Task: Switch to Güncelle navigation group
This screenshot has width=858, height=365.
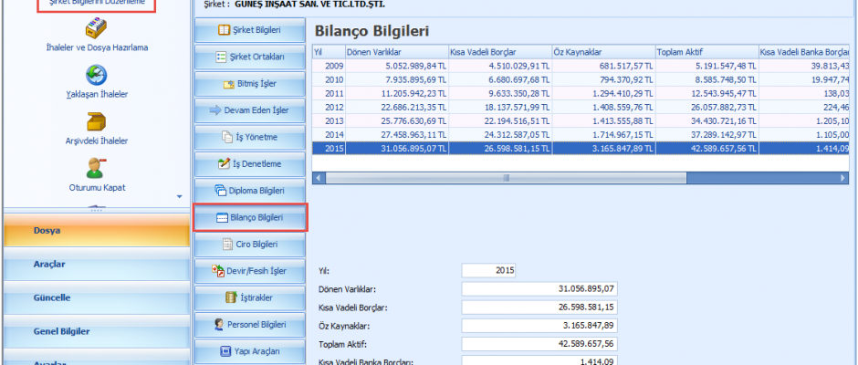Action: click(95, 297)
